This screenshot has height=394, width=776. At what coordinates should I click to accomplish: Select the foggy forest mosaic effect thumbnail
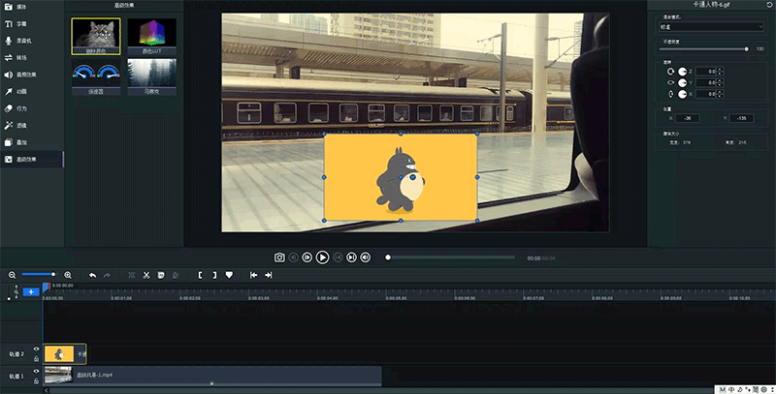pos(152,76)
